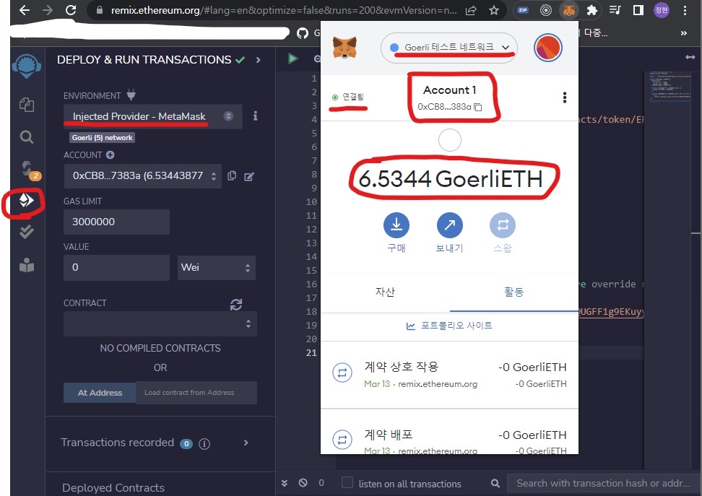Click the 보내기 send button
The height and width of the screenshot is (496, 702).
(x=449, y=232)
